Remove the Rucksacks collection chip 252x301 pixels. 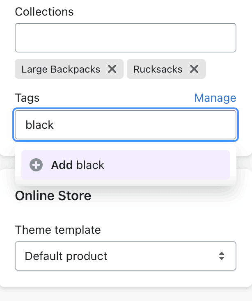tap(194, 69)
